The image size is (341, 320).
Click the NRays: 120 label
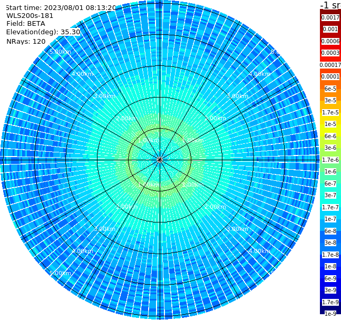point(26,41)
